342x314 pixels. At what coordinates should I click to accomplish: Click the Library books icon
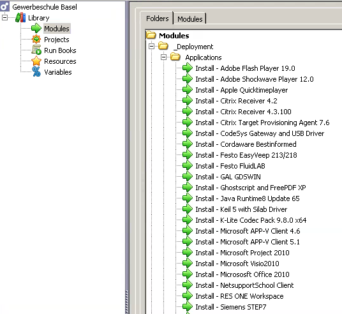(x=20, y=17)
